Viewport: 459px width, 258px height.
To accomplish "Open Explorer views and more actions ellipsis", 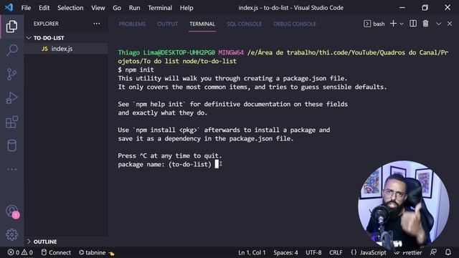I will point(97,24).
